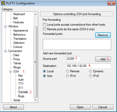Select the Remote radio button
This screenshot has width=117, height=112.
click(67, 71)
